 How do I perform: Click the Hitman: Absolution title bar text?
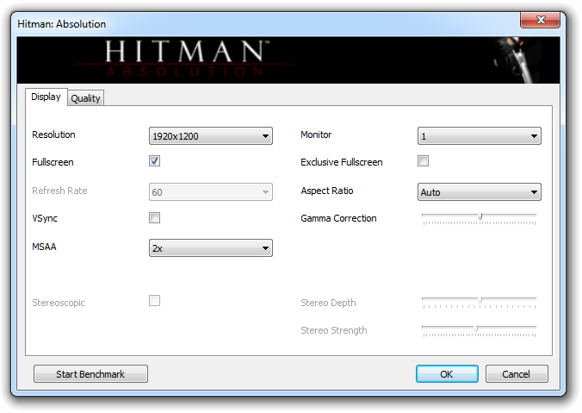click(x=62, y=24)
